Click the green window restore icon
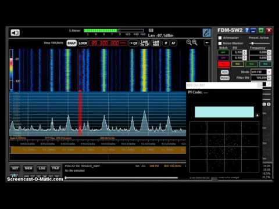The image size is (279, 209). [x=261, y=30]
